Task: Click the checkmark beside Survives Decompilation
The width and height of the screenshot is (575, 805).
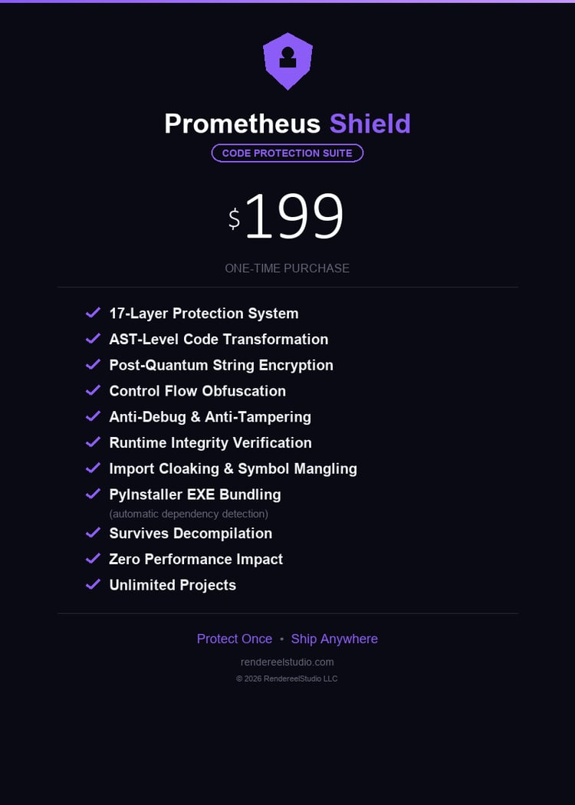Action: coord(94,533)
